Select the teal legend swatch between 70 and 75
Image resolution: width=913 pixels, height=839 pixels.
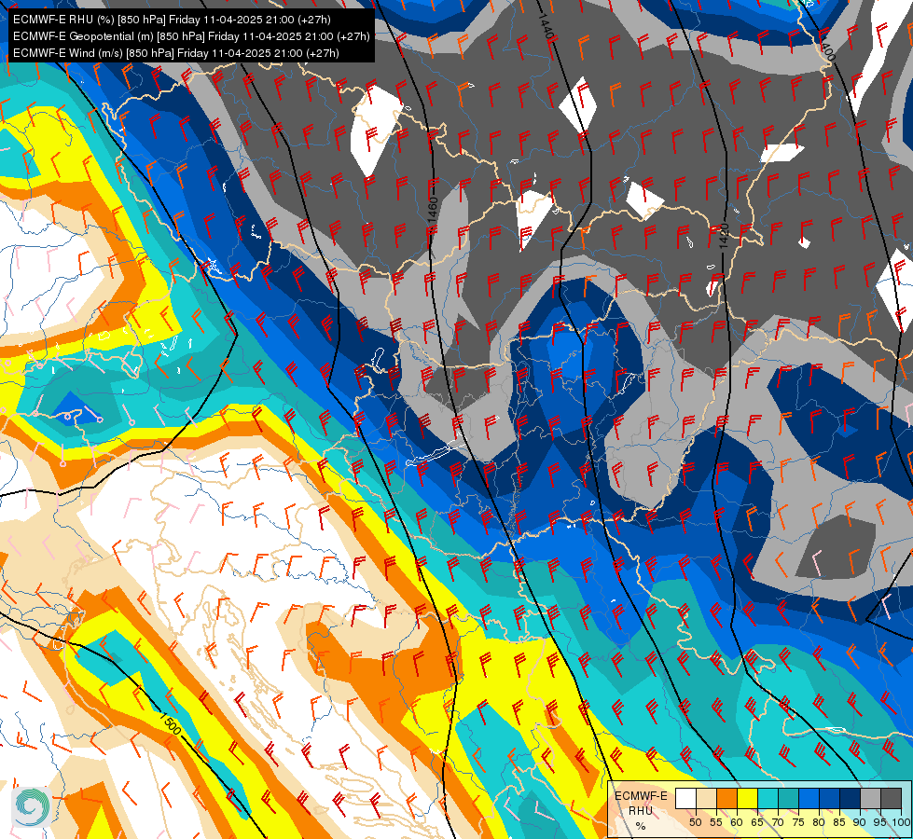788,798
